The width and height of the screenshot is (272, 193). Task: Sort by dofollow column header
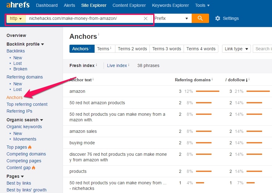coord(235,80)
